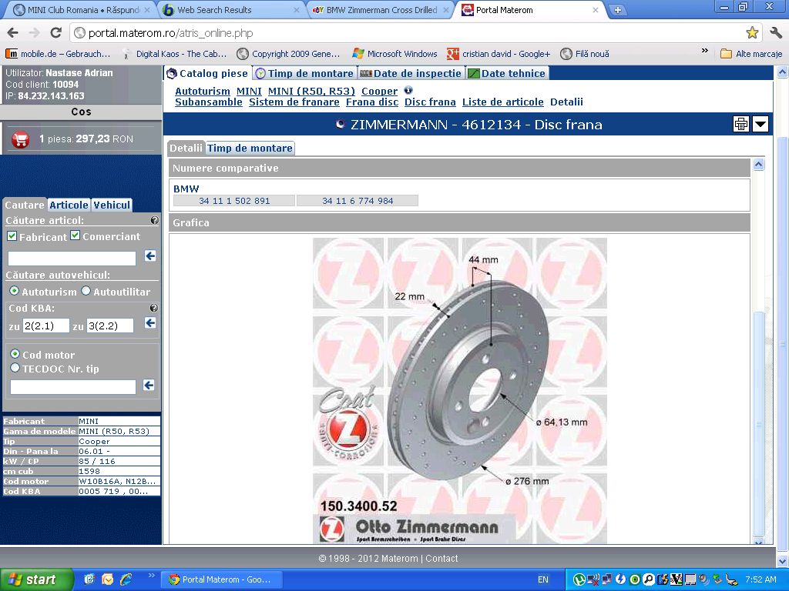This screenshot has width=789, height=591.
Task: Open dropdown arrow next to print icon
Action: [760, 124]
